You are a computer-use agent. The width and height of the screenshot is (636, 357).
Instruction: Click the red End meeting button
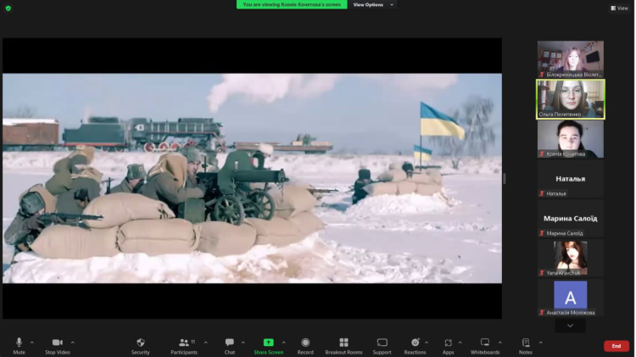click(616, 346)
